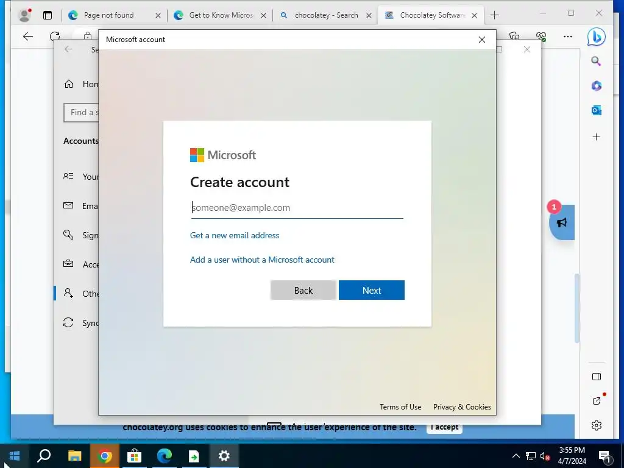The image size is (624, 468).
Task: Open File Explorer from taskbar
Action: click(74, 456)
